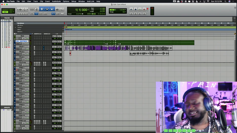Select the Scrubber speaker tool
237x133 pixels.
pos(57,9)
